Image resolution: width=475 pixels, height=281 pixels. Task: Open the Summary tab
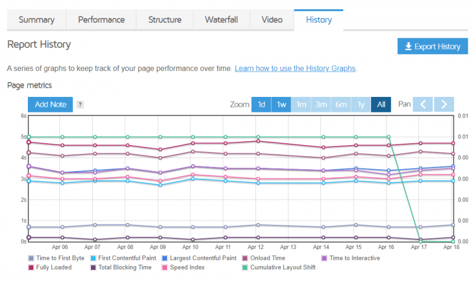[36, 20]
